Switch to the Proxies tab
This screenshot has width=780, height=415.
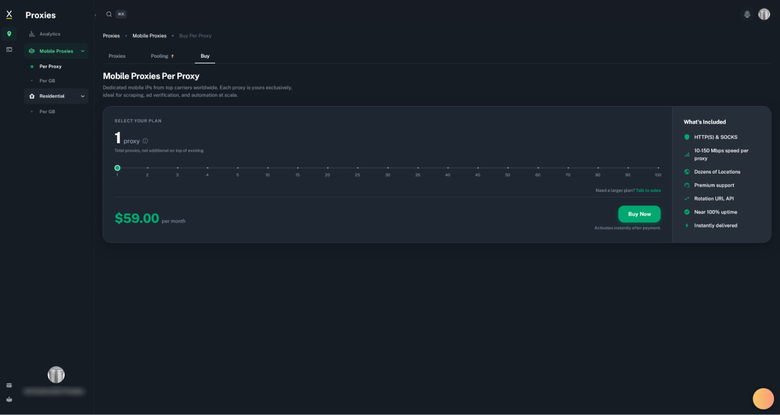point(117,56)
